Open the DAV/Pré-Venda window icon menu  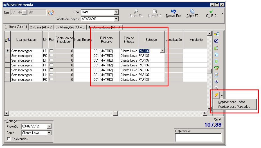click(x=6, y=5)
